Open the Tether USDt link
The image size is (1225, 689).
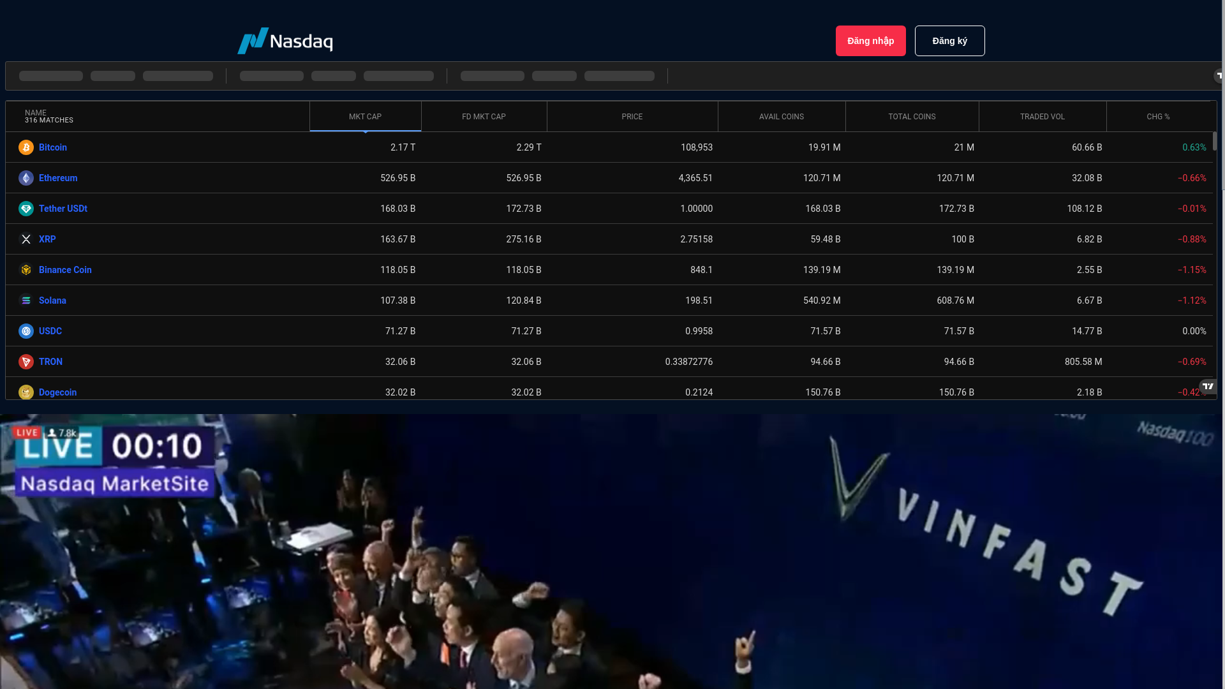[x=63, y=209]
